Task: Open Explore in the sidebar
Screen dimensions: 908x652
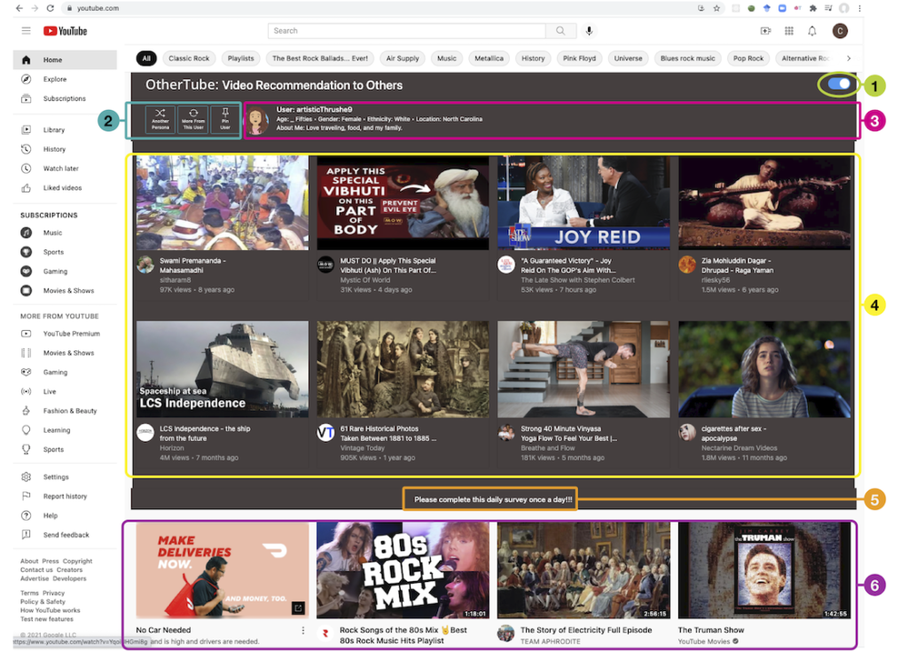Action: pyautogui.click(x=65, y=79)
